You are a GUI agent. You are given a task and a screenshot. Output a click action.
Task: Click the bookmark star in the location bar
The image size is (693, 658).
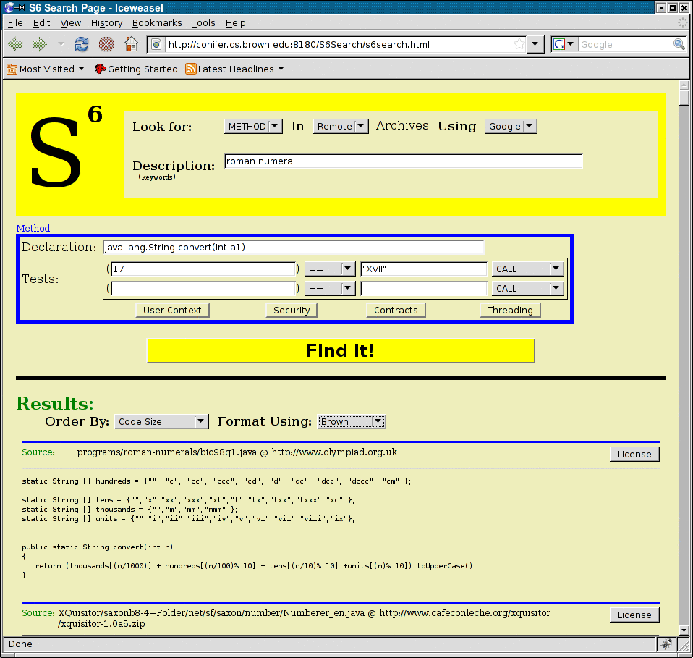(x=519, y=44)
